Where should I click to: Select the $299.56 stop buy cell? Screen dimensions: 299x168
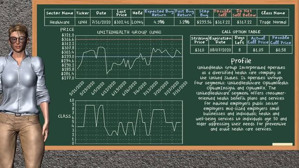click(204, 22)
